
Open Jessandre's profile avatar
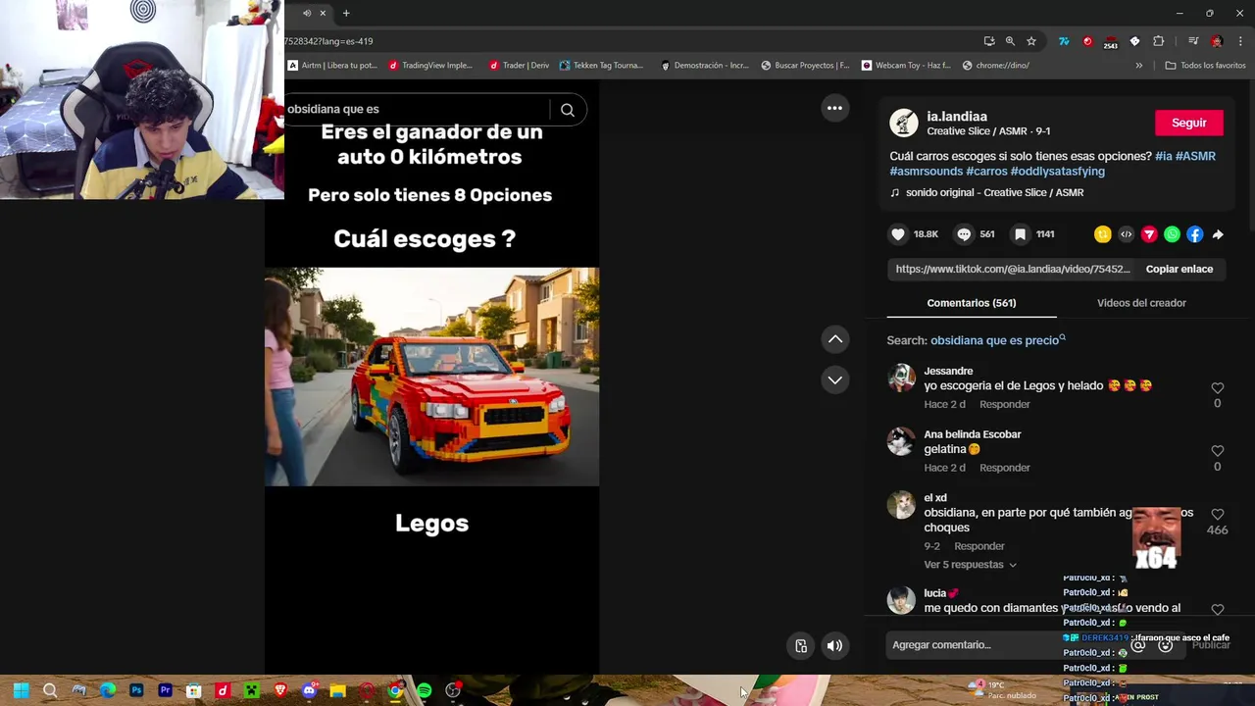click(901, 378)
